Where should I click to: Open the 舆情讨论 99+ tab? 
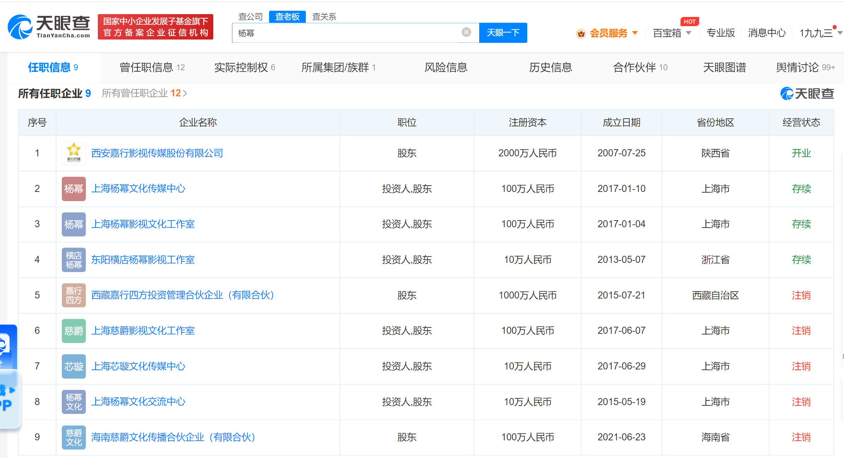click(805, 67)
